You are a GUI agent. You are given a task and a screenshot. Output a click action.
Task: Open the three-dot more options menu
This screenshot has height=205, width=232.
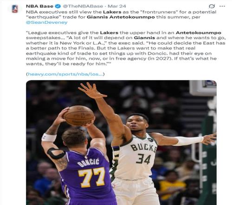coord(222,6)
